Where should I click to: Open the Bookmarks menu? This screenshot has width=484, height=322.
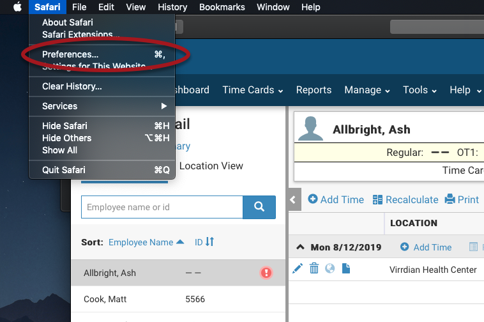coord(222,7)
